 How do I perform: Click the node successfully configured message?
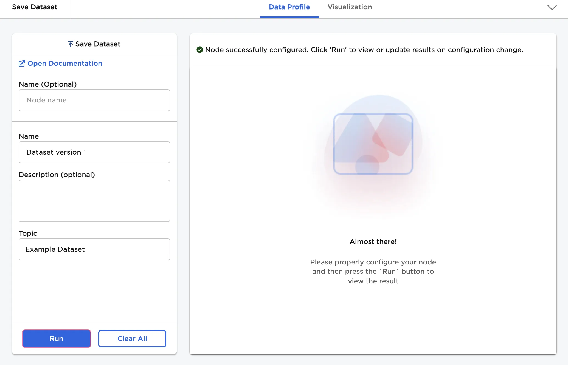click(x=364, y=50)
